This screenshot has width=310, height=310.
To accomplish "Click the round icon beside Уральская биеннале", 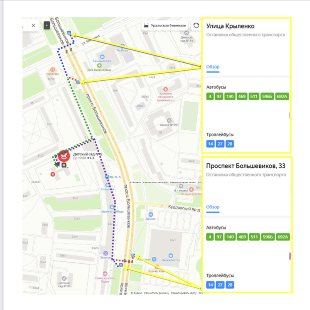I will [196, 25].
